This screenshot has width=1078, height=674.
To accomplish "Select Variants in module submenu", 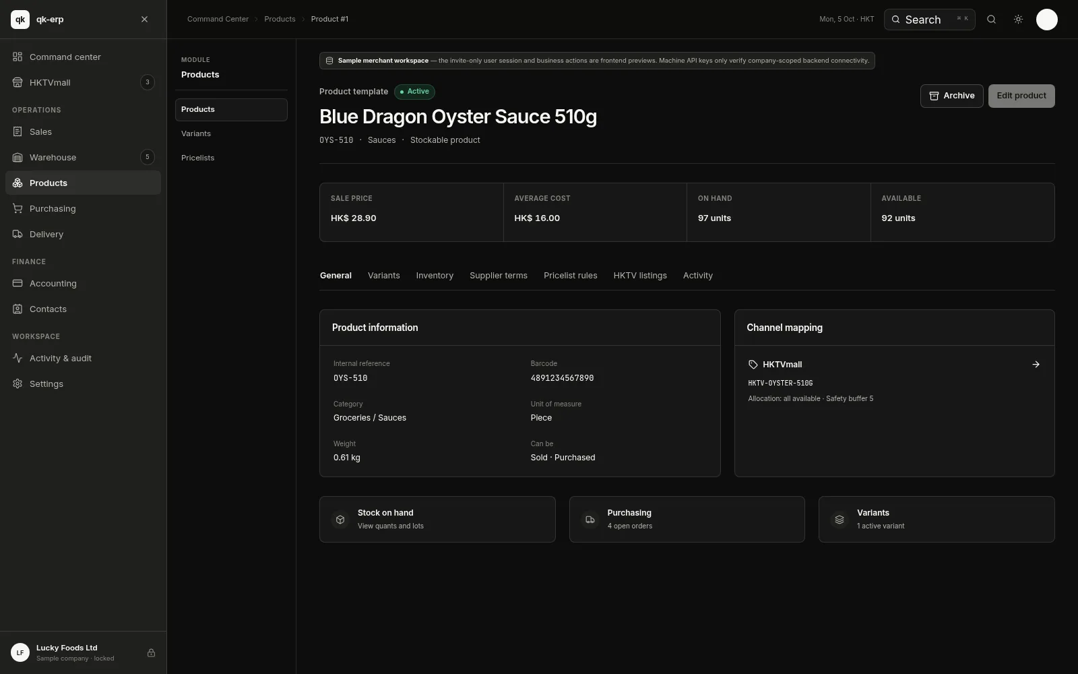I will (x=231, y=133).
